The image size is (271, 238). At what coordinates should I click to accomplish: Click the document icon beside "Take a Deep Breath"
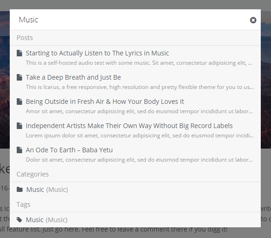[x=20, y=77]
